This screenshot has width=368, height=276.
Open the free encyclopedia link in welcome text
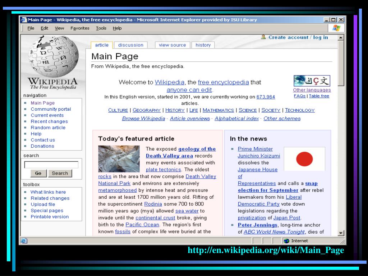point(223,82)
